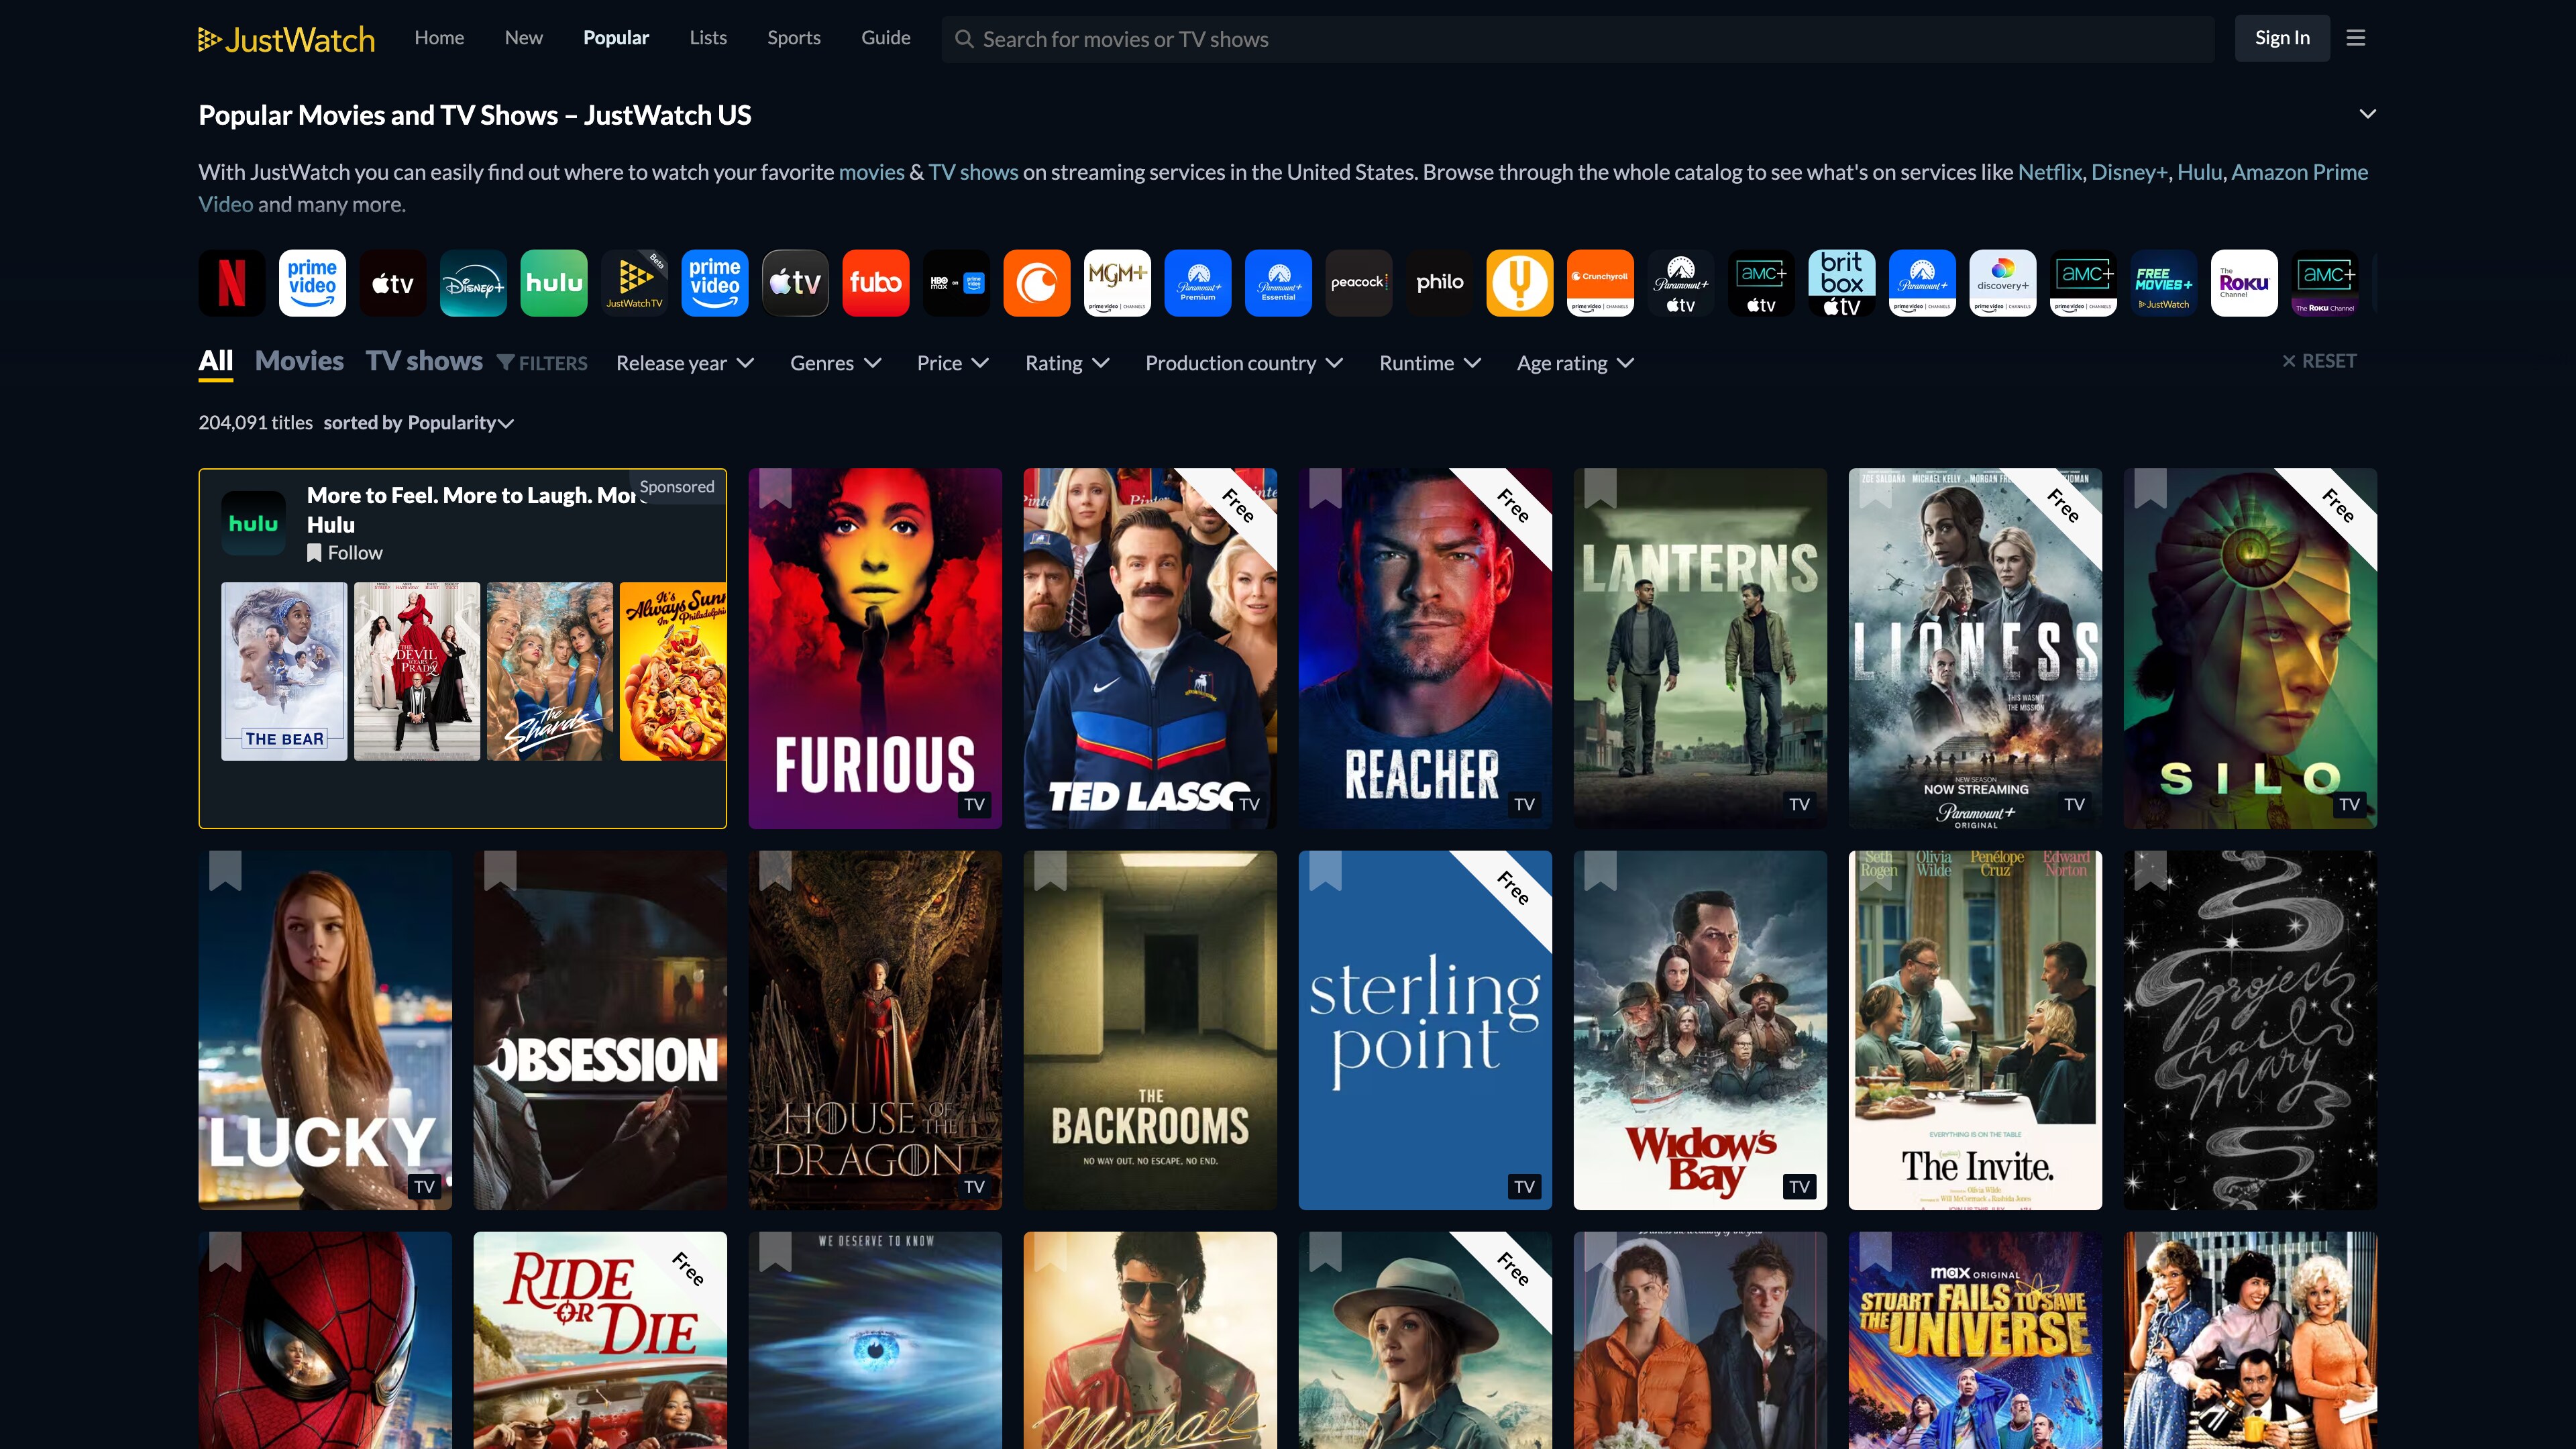Screen dimensions: 2576x1449
Task: Open the Rating filter dropdown
Action: (x=1067, y=363)
